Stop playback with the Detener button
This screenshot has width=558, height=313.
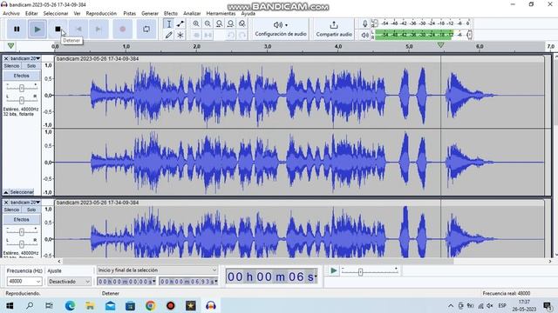pos(58,29)
